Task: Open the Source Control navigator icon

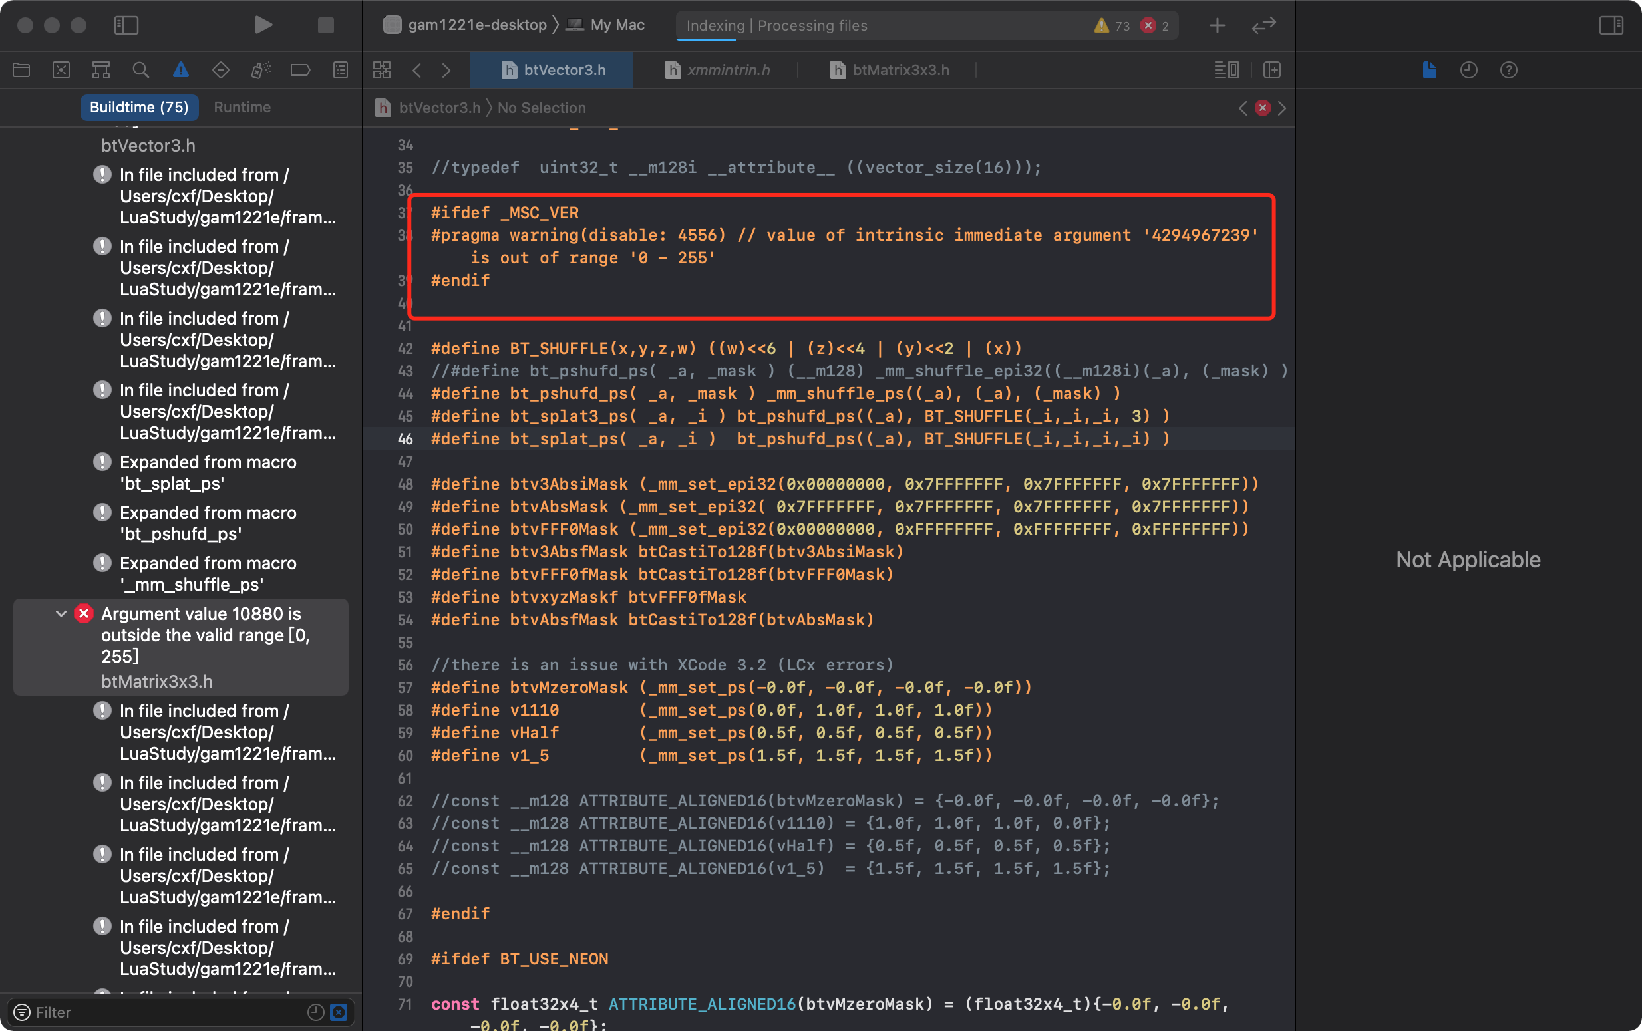Action: tap(61, 70)
